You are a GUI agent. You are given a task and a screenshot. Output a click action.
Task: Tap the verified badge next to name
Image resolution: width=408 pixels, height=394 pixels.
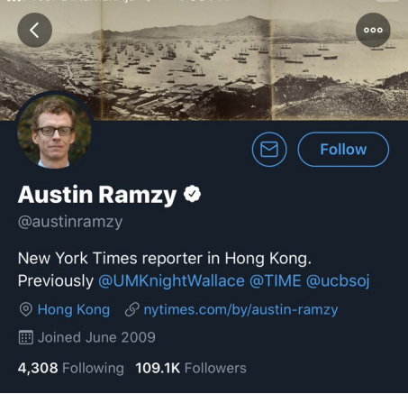[x=192, y=194]
